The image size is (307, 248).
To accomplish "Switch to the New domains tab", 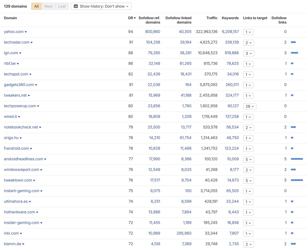I will [48, 6].
